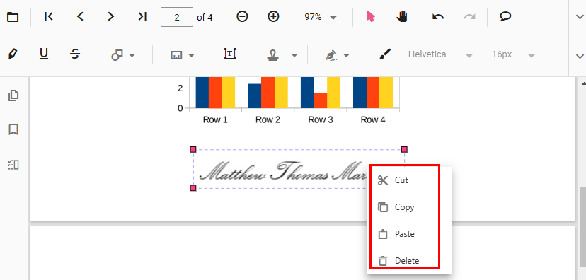Image resolution: width=586 pixels, height=280 pixels.
Task: Select the free text box tool
Action: [230, 54]
